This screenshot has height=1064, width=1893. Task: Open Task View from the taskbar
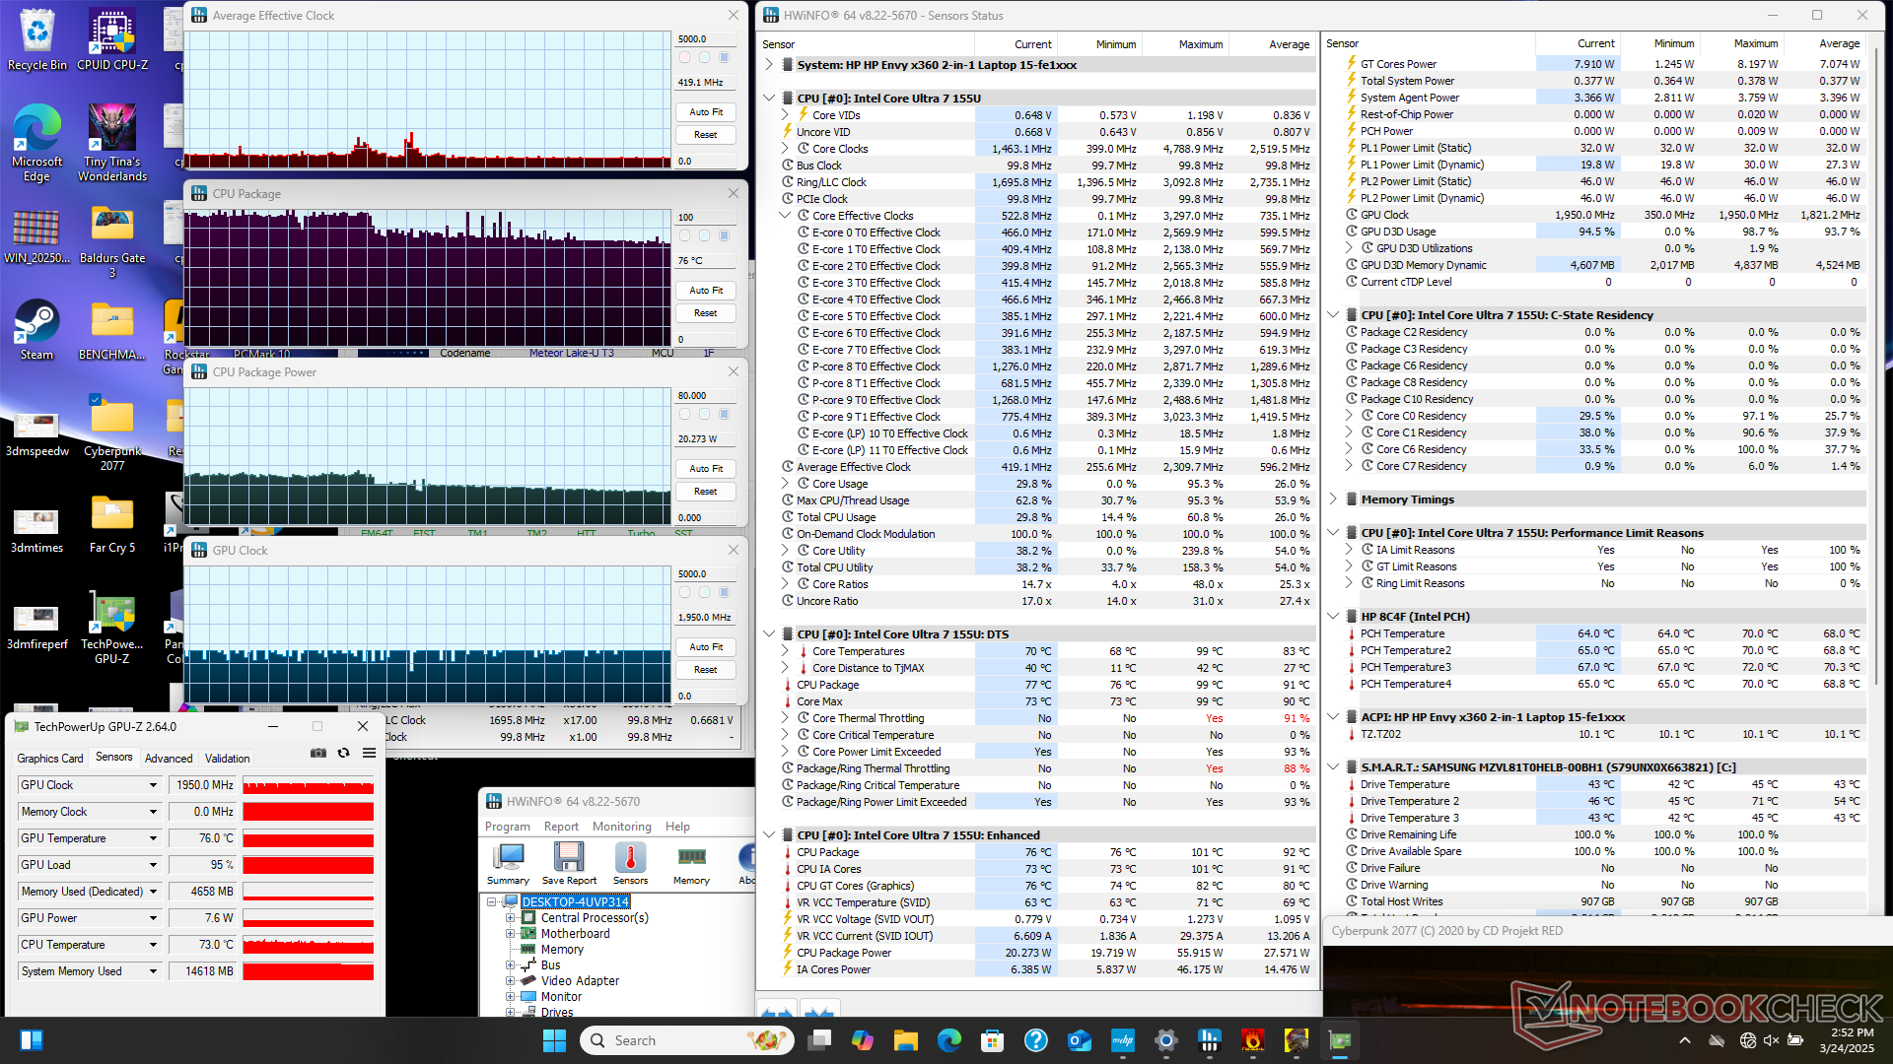tap(818, 1040)
